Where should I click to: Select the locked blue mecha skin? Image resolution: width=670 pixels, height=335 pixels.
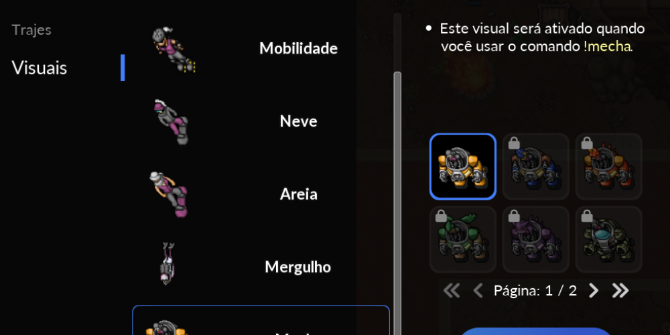[x=536, y=166]
